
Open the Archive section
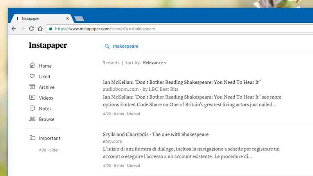pos(47,87)
